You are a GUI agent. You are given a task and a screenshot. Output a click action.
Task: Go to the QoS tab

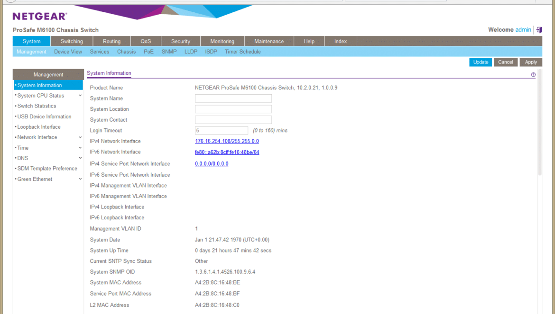point(146,41)
